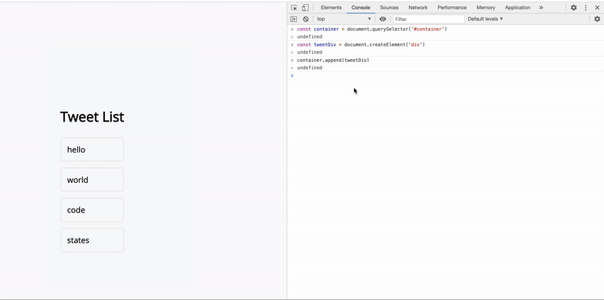Click the 'code' tweet card
This screenshot has height=300, width=604.
(92, 210)
